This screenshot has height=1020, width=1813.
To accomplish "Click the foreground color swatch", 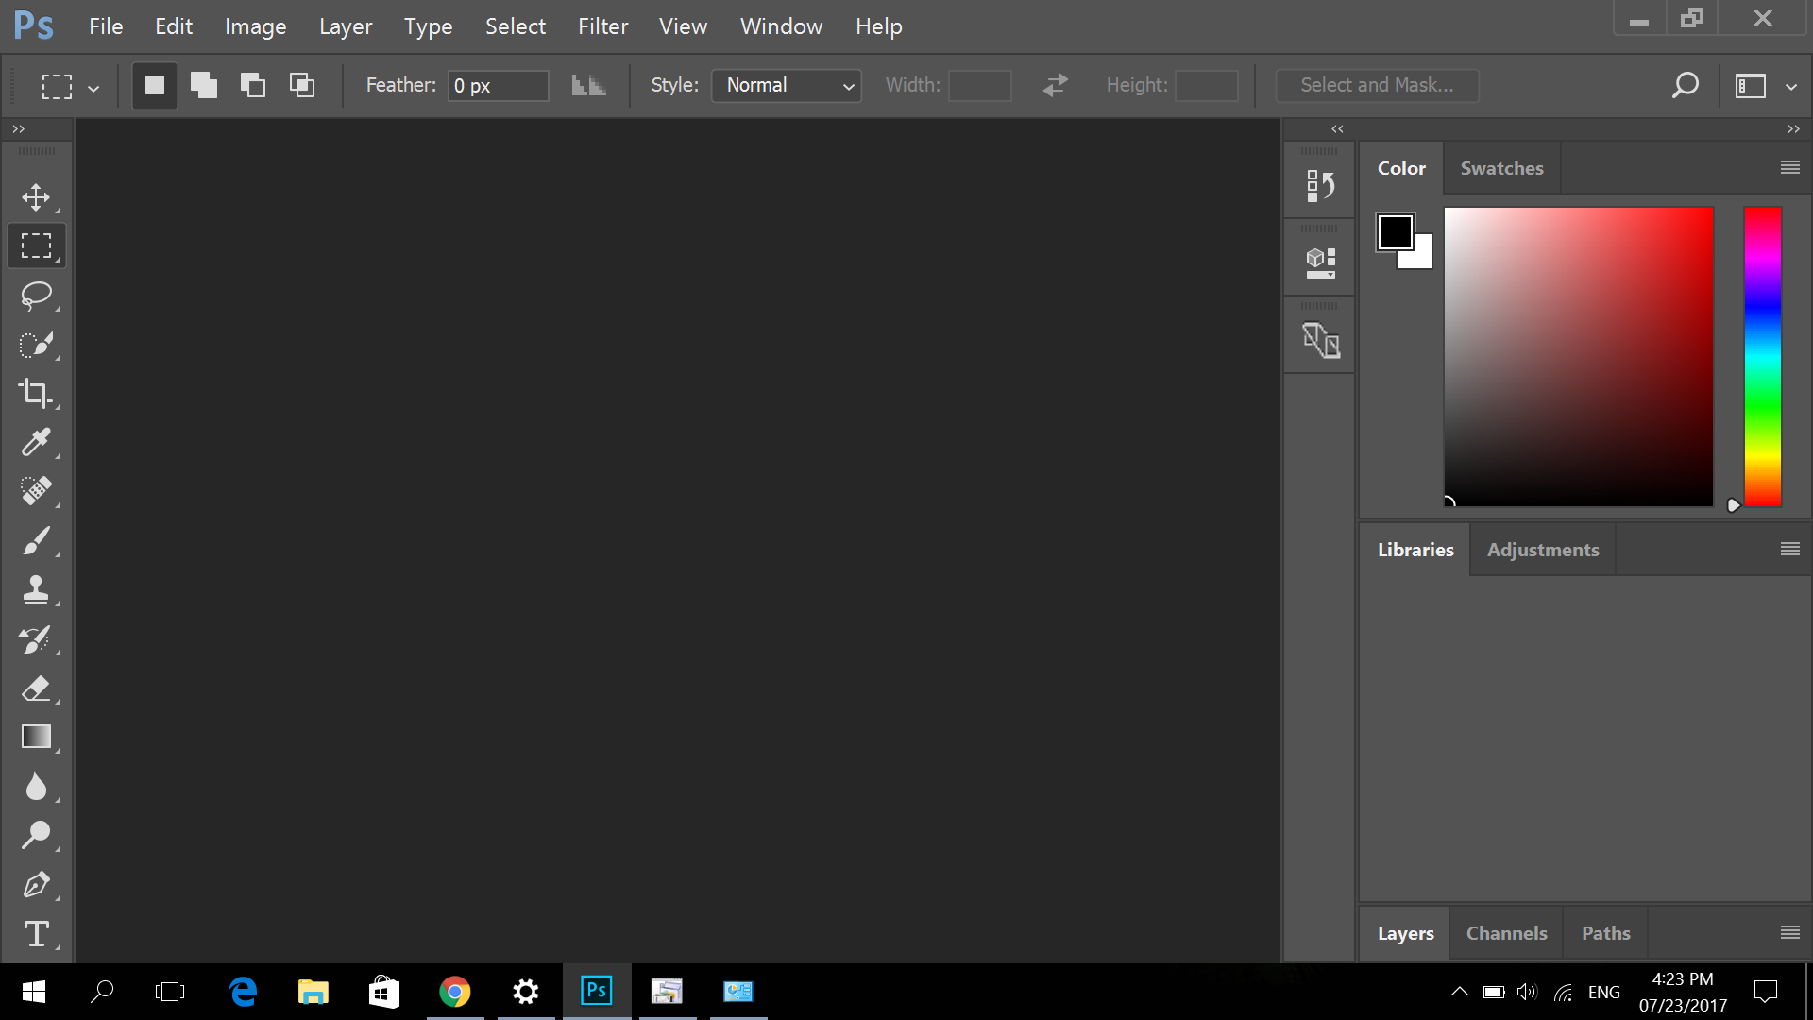I will 1394,230.
